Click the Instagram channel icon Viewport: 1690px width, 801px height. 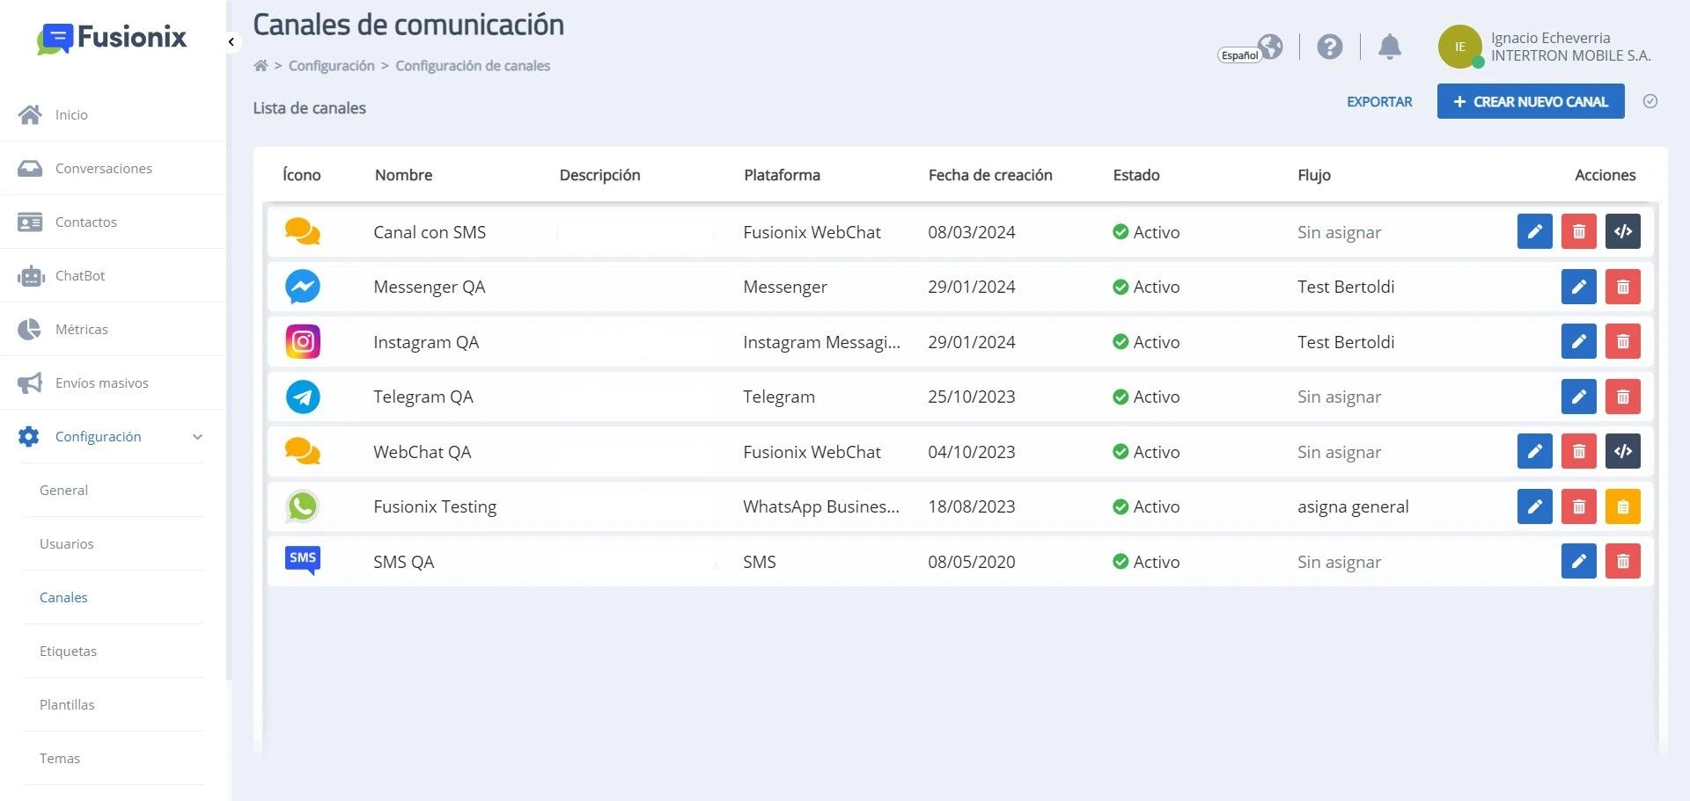pyautogui.click(x=303, y=341)
